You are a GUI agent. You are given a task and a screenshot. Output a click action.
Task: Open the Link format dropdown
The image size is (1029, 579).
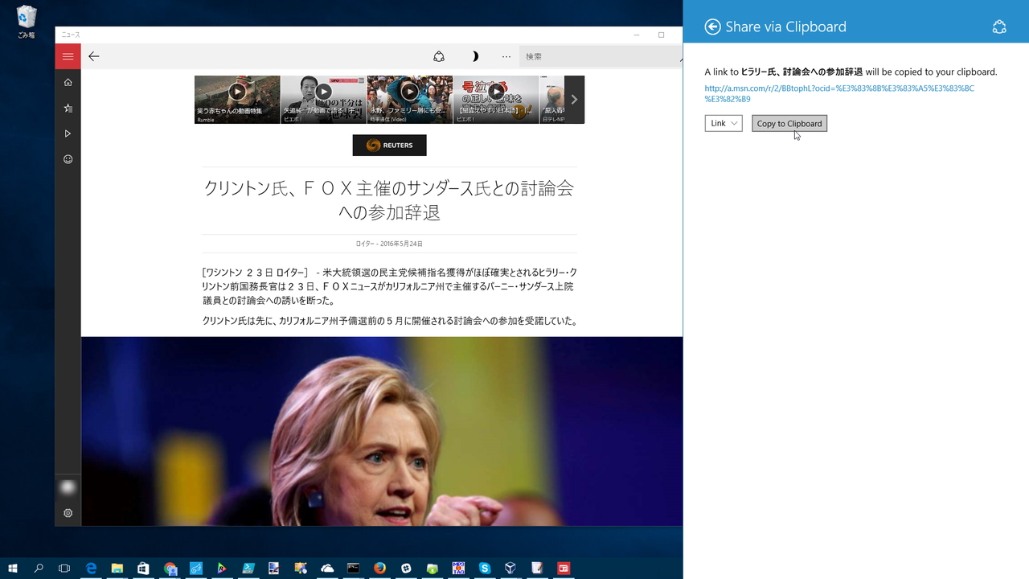(x=723, y=123)
